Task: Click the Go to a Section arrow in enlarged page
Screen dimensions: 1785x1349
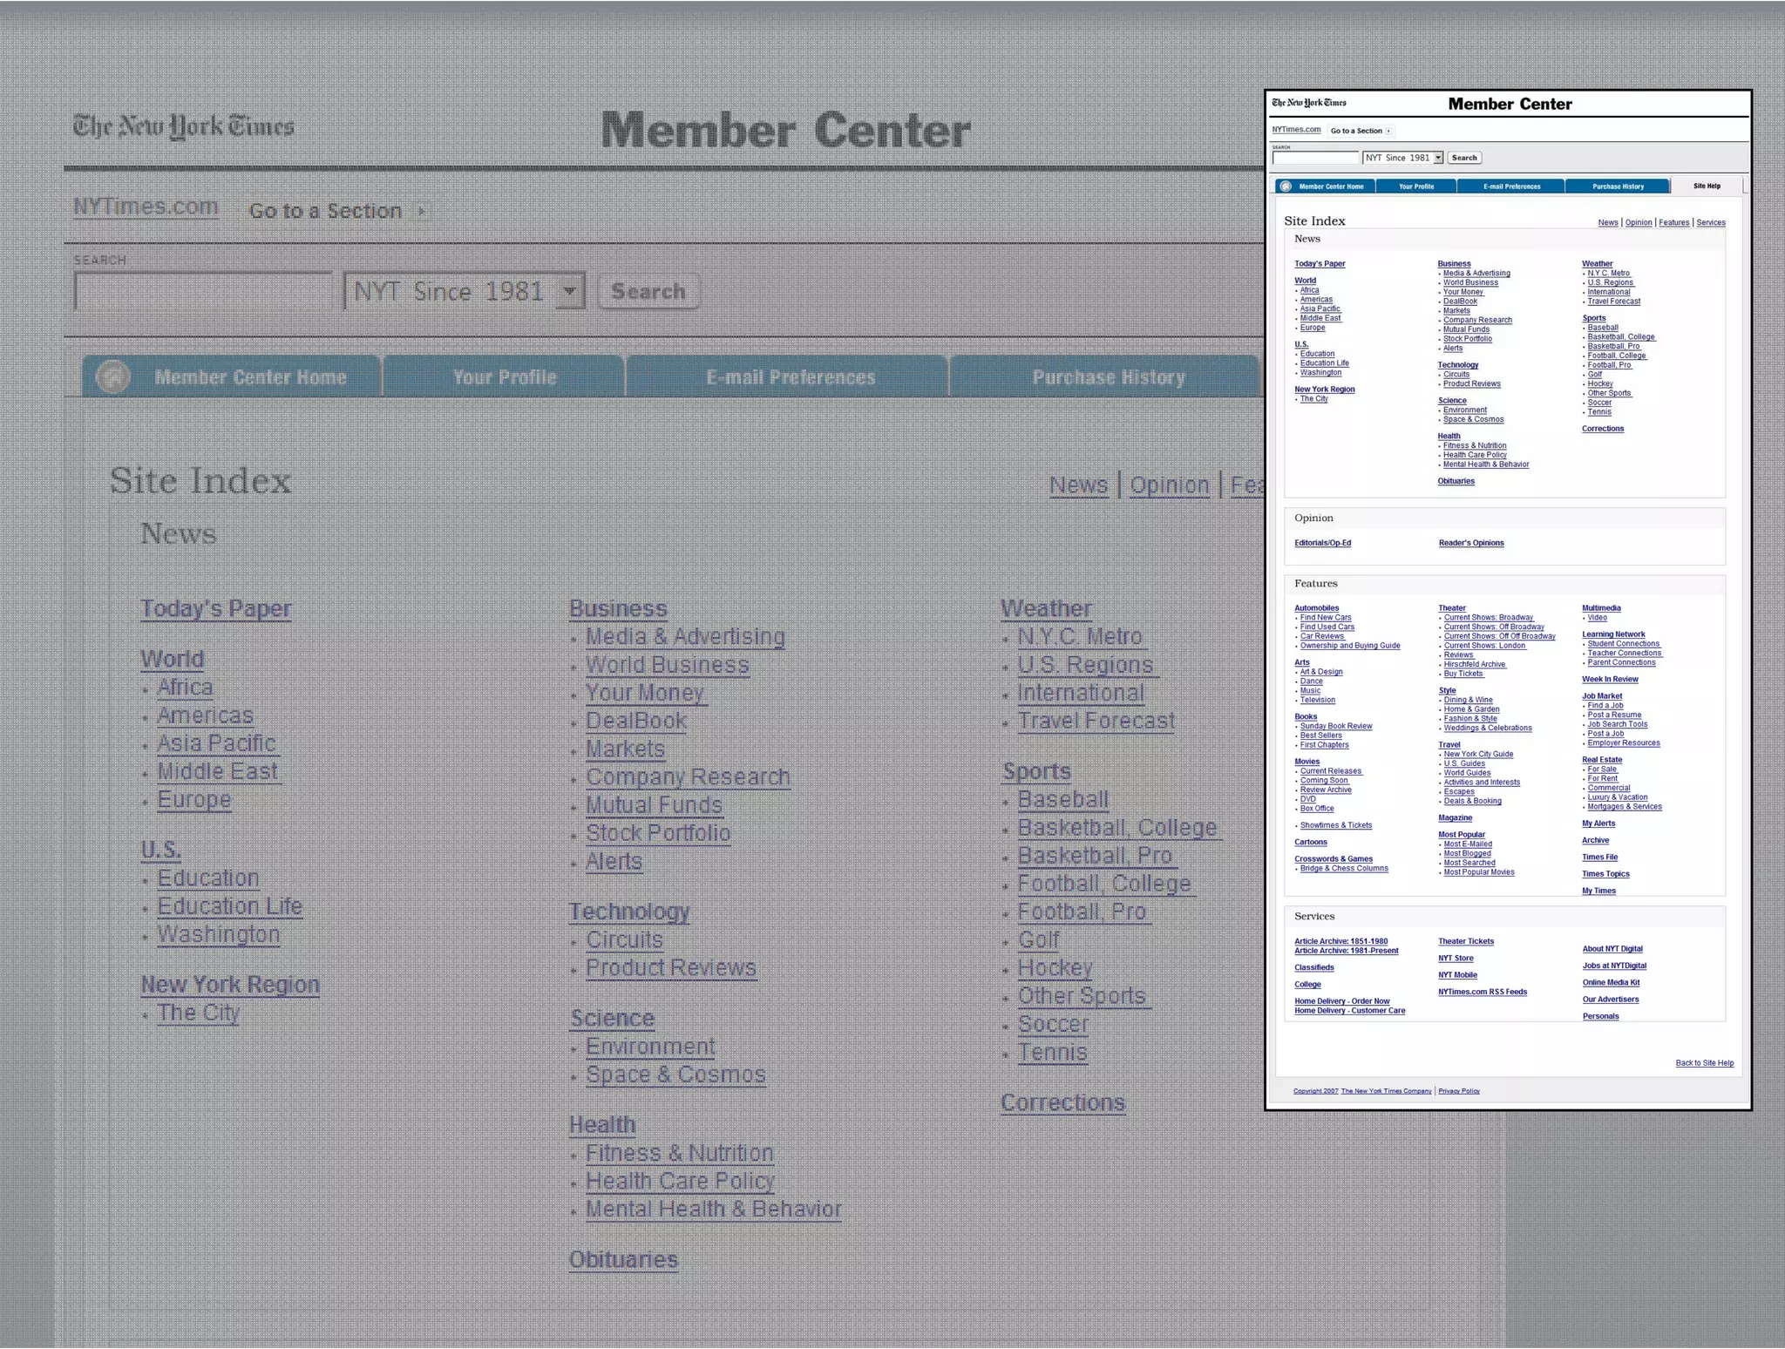Action: (422, 211)
